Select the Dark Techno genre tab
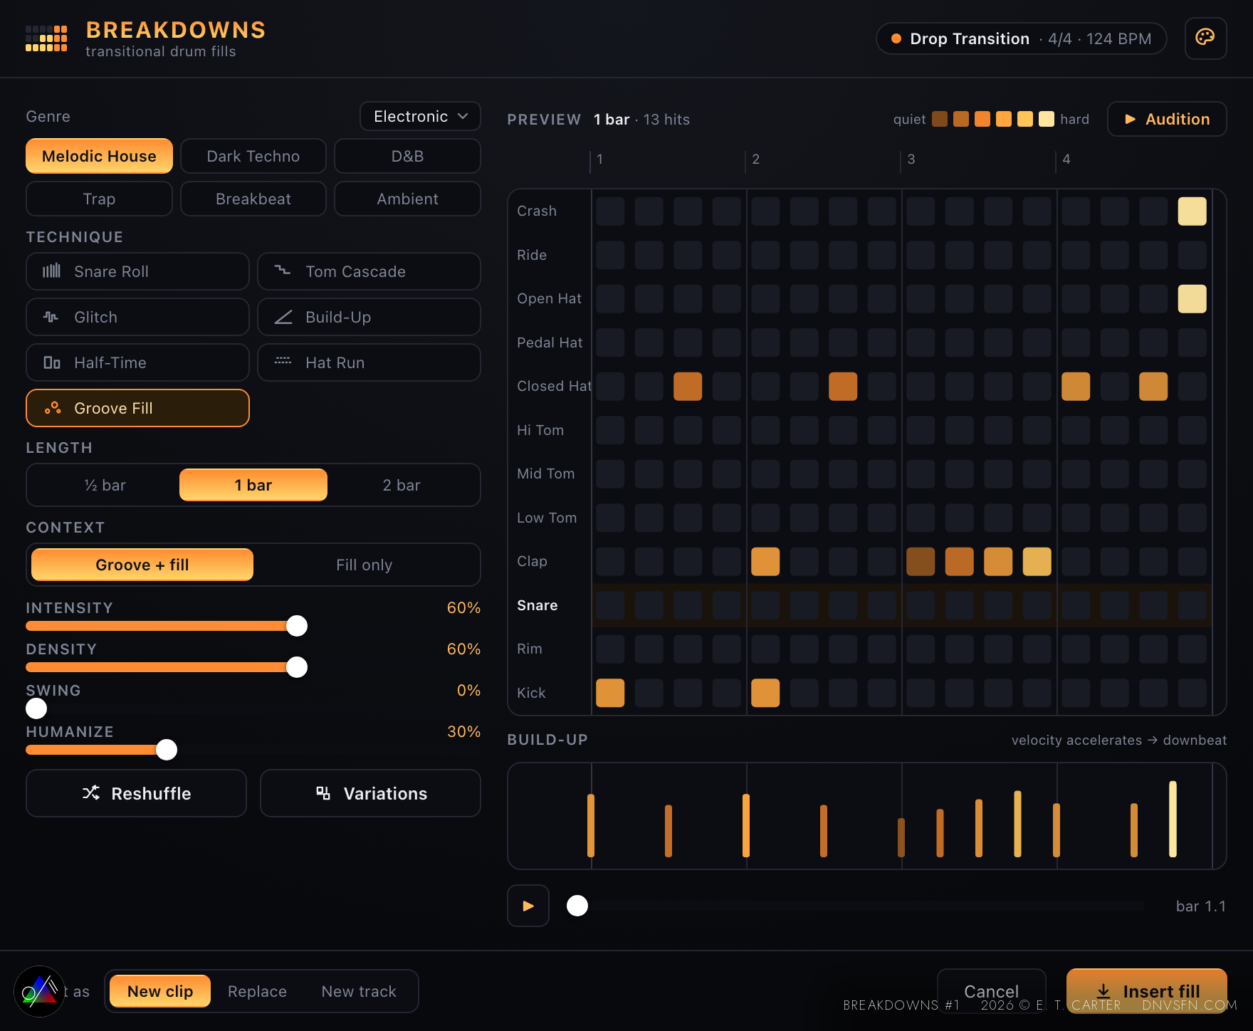 (253, 156)
